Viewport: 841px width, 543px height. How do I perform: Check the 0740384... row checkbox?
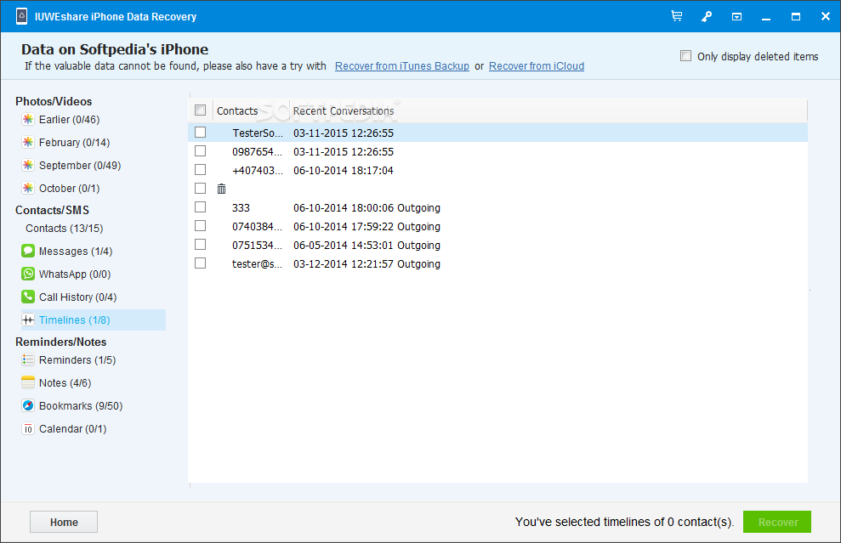pyautogui.click(x=200, y=226)
